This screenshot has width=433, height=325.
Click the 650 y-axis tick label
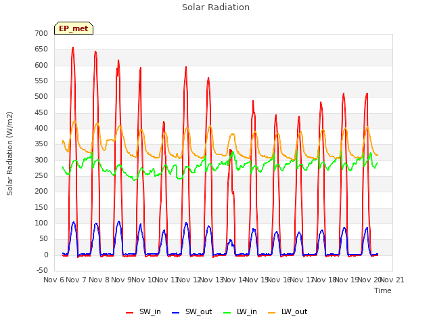click(x=41, y=49)
